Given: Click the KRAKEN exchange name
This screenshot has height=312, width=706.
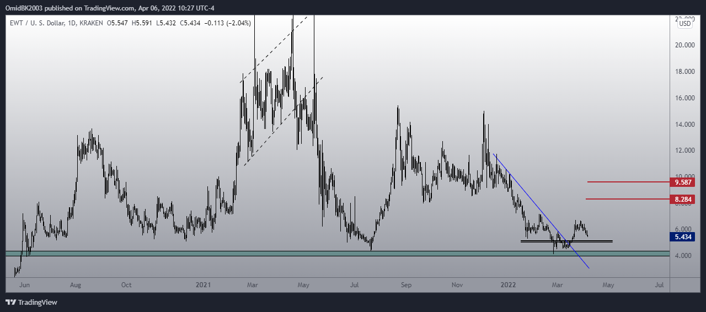Looking at the screenshot, I should point(92,23).
